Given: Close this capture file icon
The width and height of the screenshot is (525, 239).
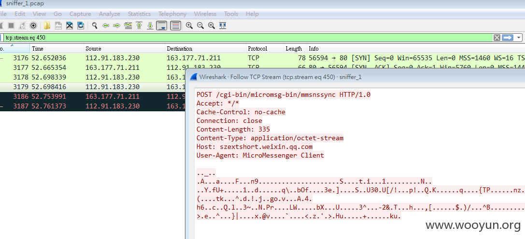Looking at the screenshot, I should tap(70, 26).
